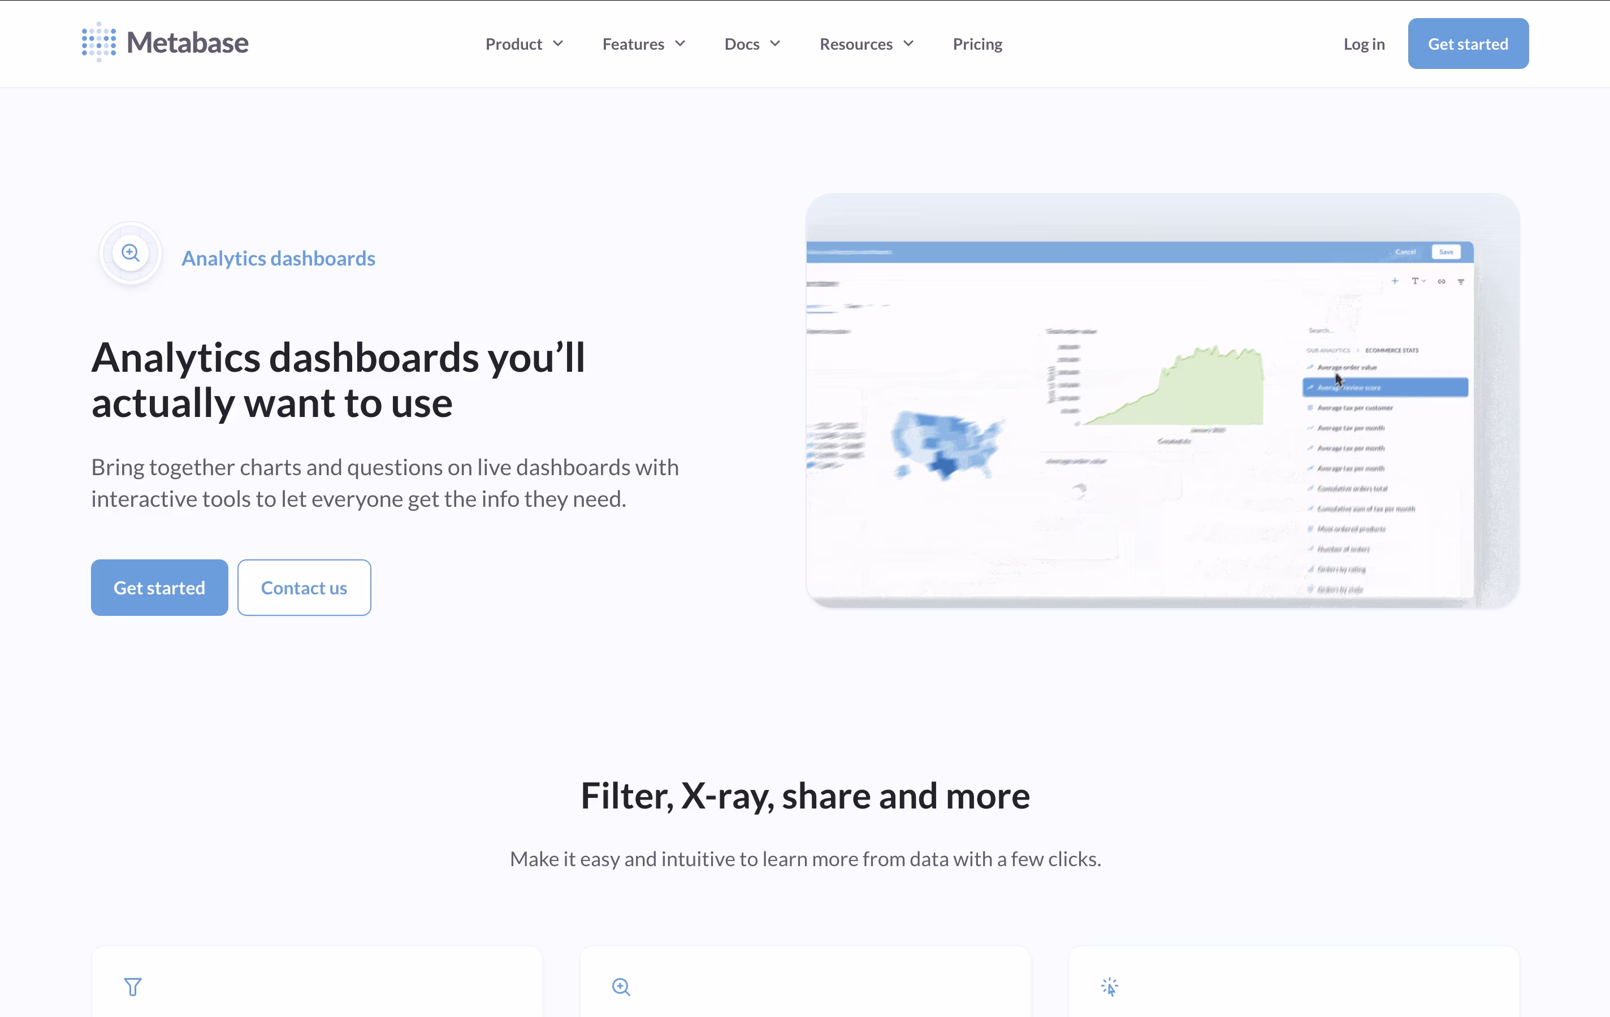Open the Features menu
1610x1017 pixels.
(633, 44)
